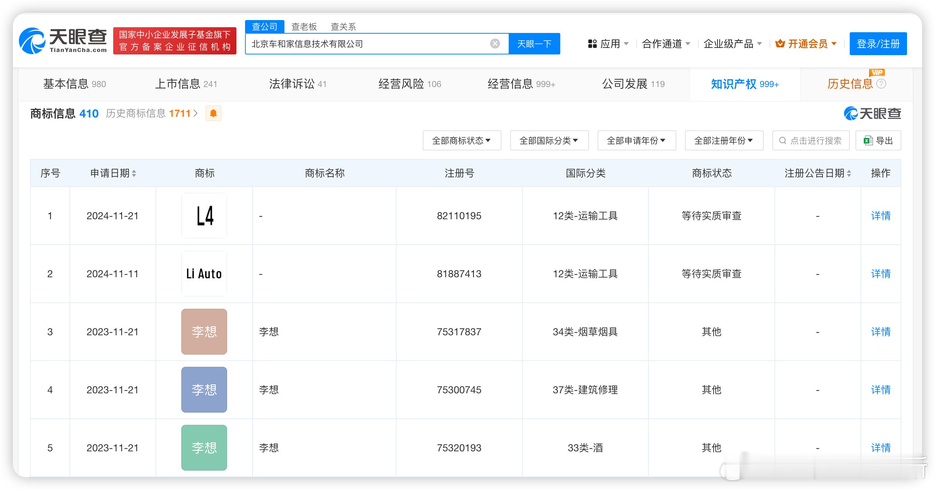Open the 全部注册年份 filter
This screenshot has width=935, height=490.
724,140
